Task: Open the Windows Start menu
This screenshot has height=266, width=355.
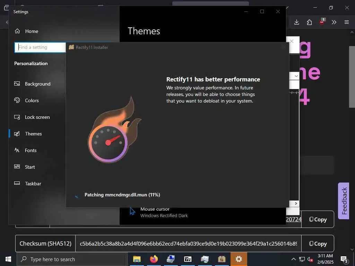Action: pyautogui.click(x=8, y=259)
